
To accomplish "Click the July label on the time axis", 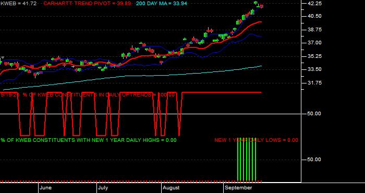I will click(x=103, y=188).
